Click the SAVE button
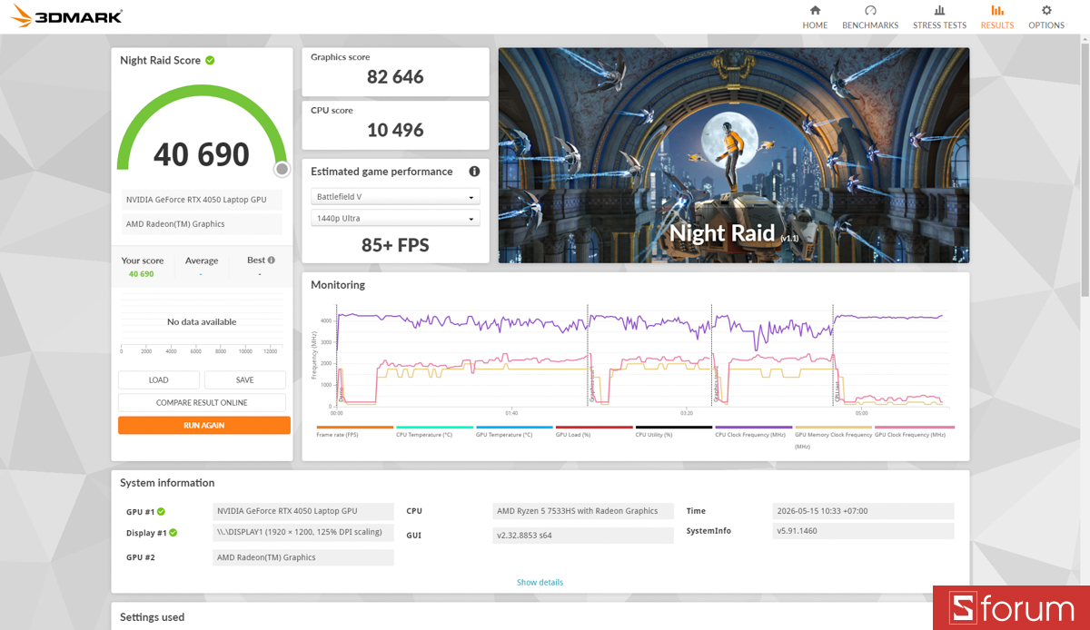The height and width of the screenshot is (630, 1090). point(244,379)
